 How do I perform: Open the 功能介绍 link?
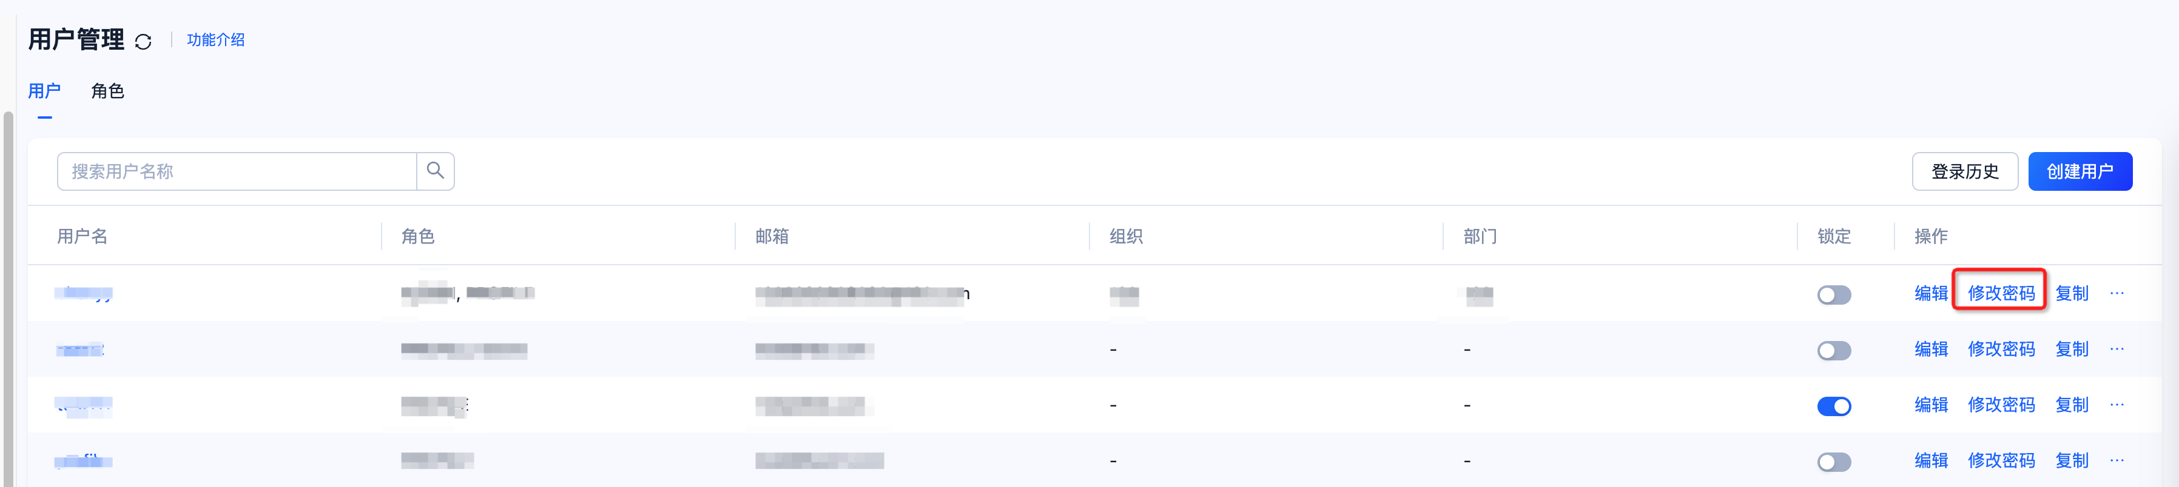click(216, 39)
